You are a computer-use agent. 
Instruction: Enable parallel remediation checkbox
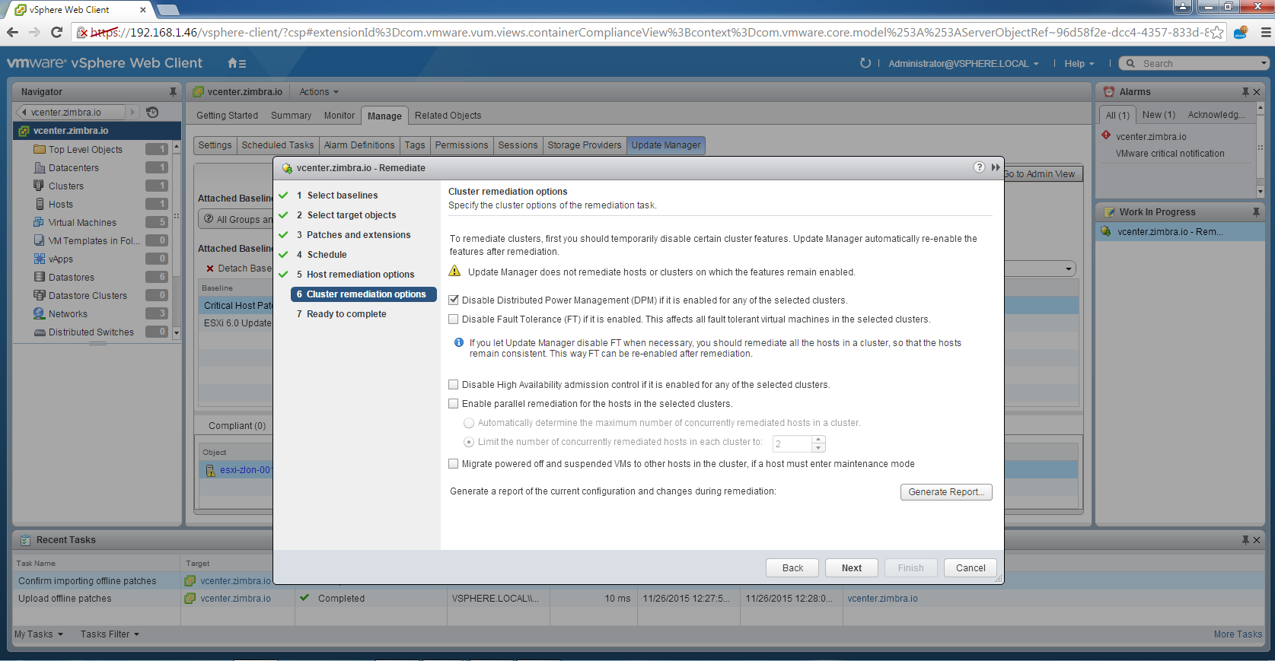454,404
